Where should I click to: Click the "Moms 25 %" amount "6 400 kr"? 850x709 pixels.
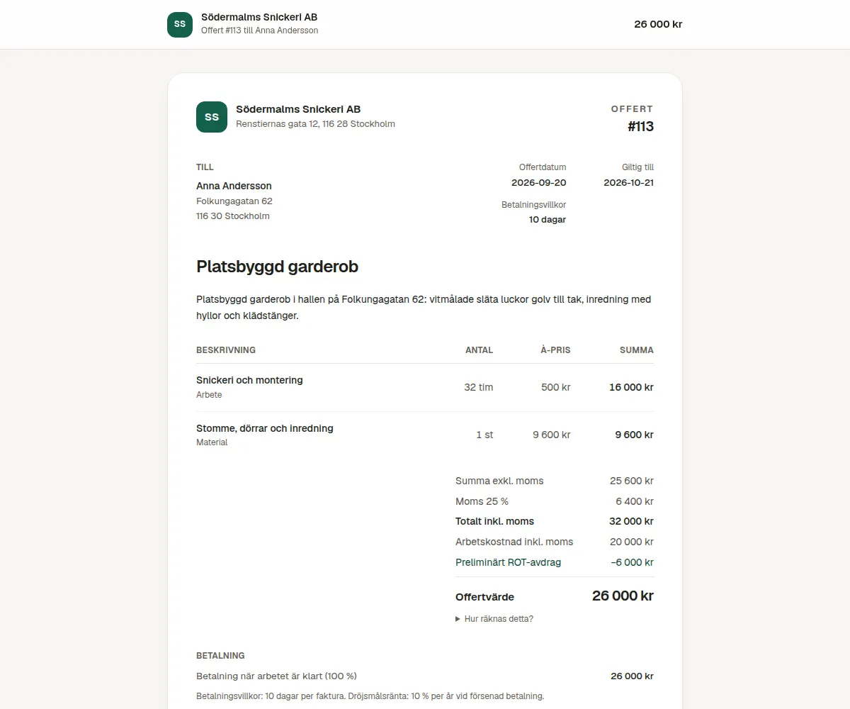(x=635, y=501)
